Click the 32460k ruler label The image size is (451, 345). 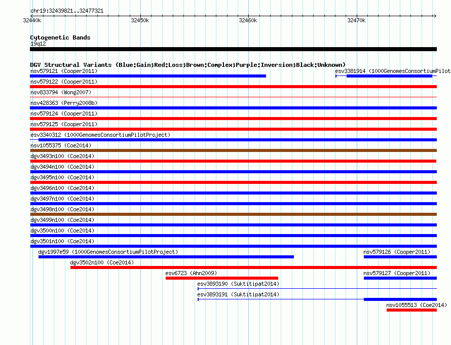(x=248, y=20)
